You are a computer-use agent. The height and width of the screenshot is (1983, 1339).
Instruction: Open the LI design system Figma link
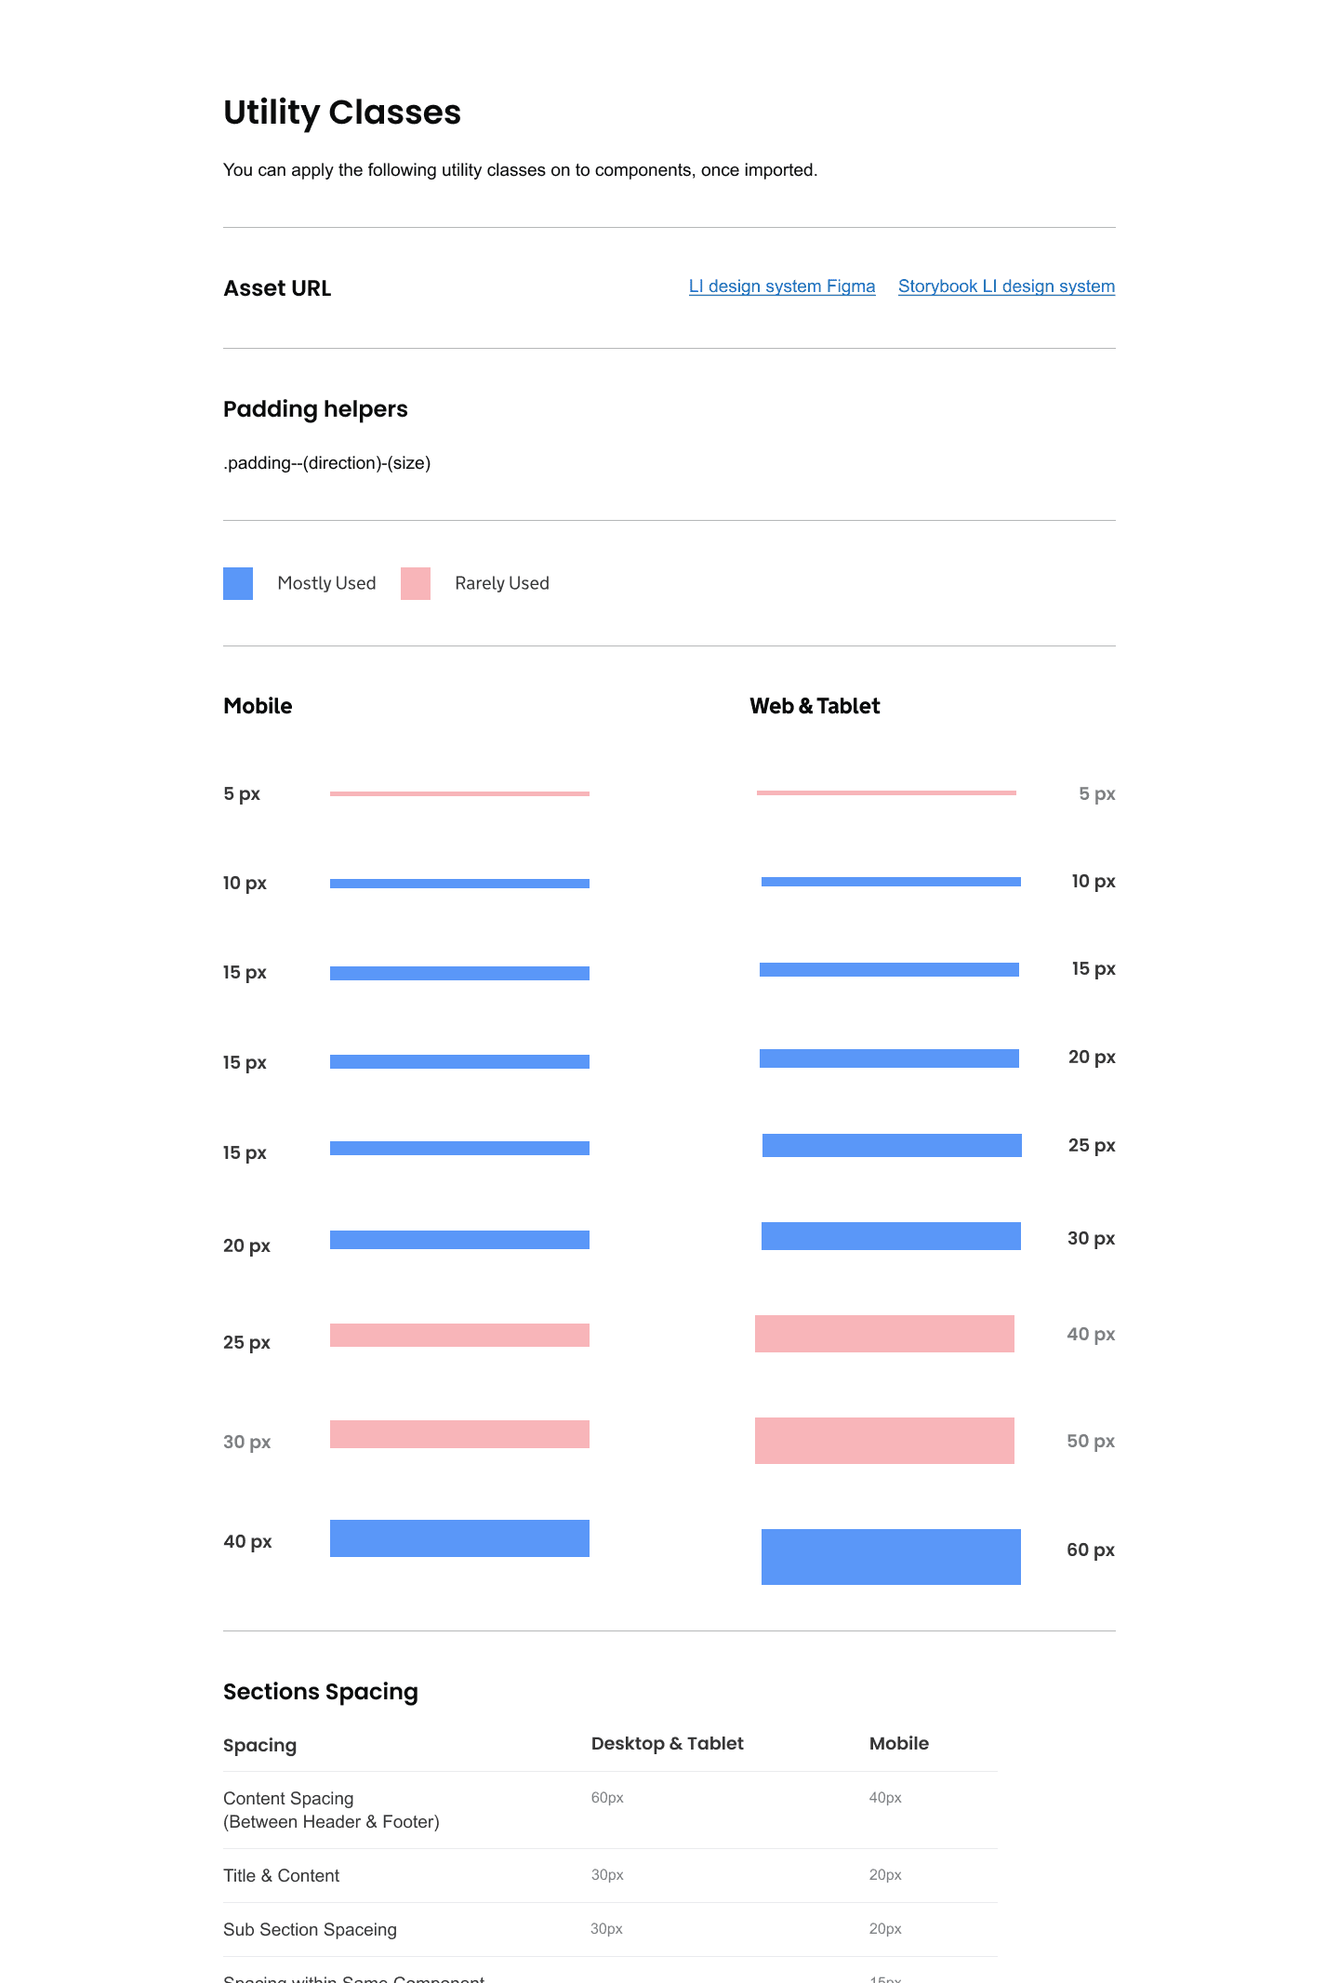pyautogui.click(x=781, y=286)
